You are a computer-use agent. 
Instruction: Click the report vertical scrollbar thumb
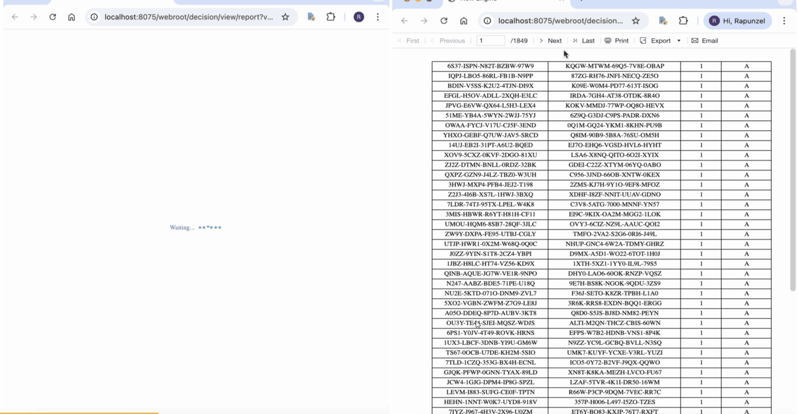[x=793, y=170]
